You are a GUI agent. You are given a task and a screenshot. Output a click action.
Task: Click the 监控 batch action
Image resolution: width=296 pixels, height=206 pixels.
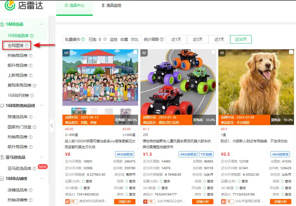click(114, 39)
